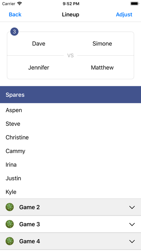Tap the battery status icon
This screenshot has width=141, height=251.
point(135,4)
